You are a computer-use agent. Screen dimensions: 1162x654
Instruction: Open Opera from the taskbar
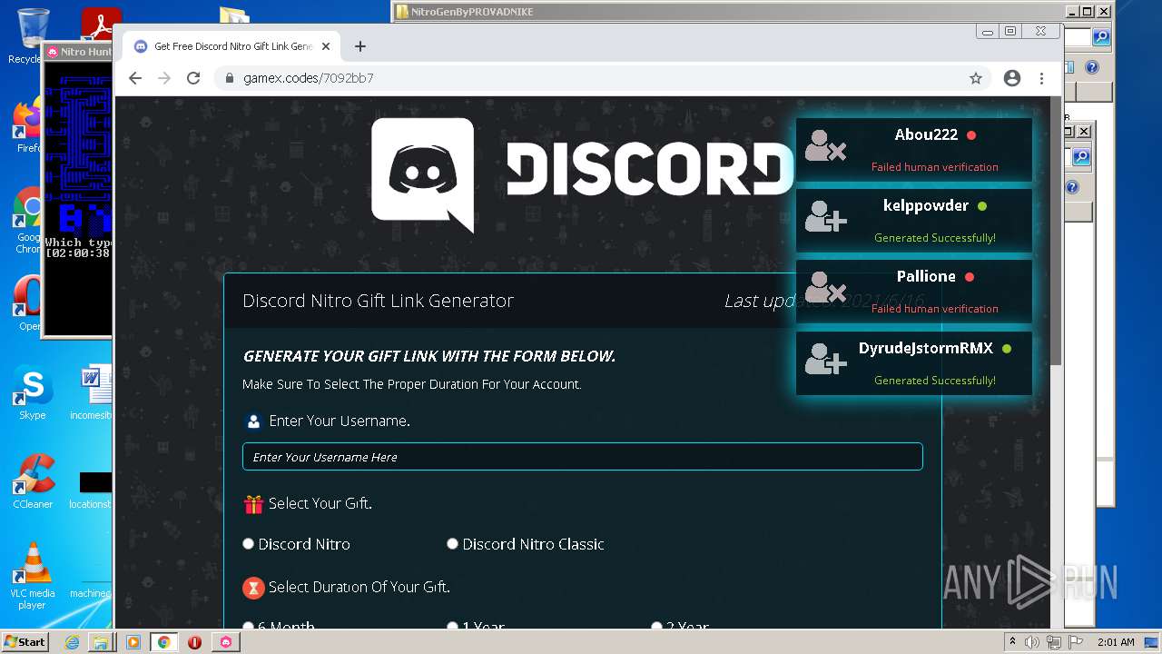pyautogui.click(x=194, y=642)
